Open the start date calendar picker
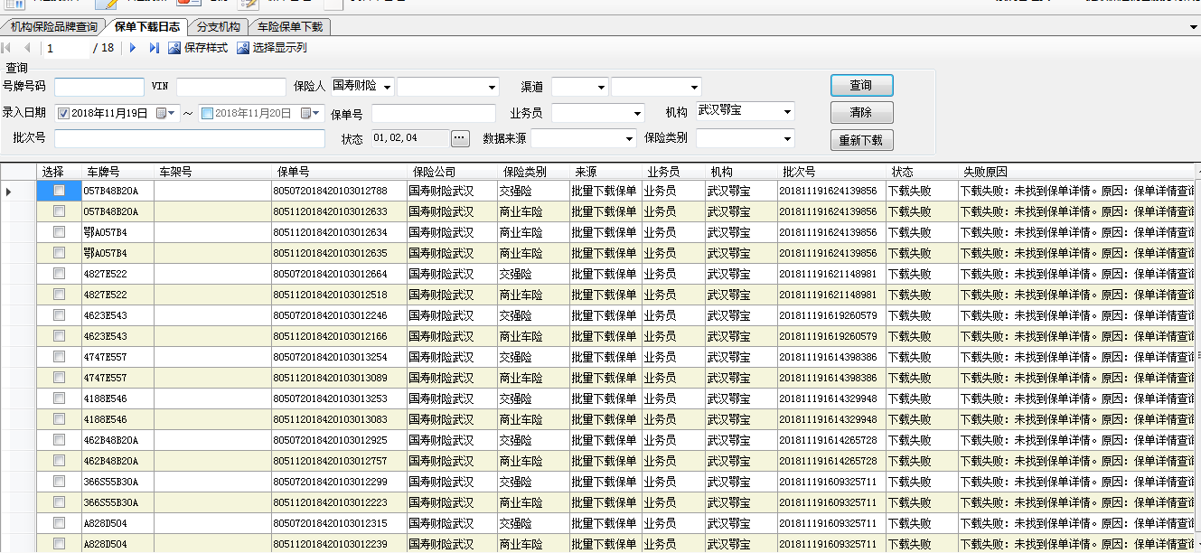 click(x=166, y=114)
